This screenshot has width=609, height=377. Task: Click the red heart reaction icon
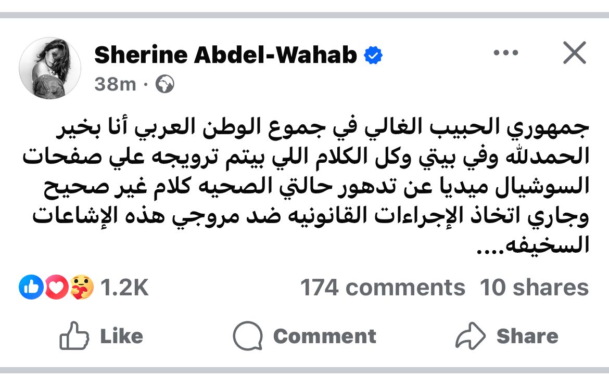(x=56, y=288)
